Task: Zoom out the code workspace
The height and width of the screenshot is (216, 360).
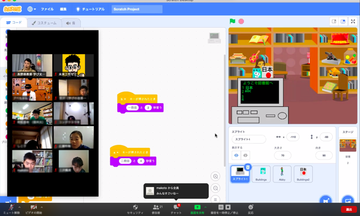Action: coord(215,188)
